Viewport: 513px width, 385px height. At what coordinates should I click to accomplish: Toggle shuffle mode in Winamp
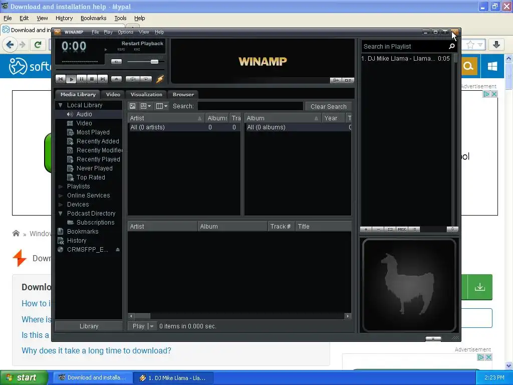133,79
